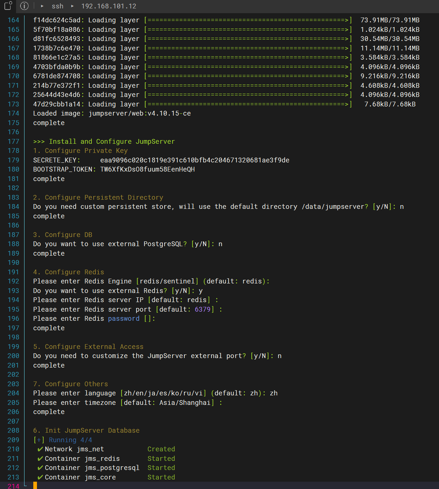Click the '1. Configure Private Key' line

click(80, 151)
